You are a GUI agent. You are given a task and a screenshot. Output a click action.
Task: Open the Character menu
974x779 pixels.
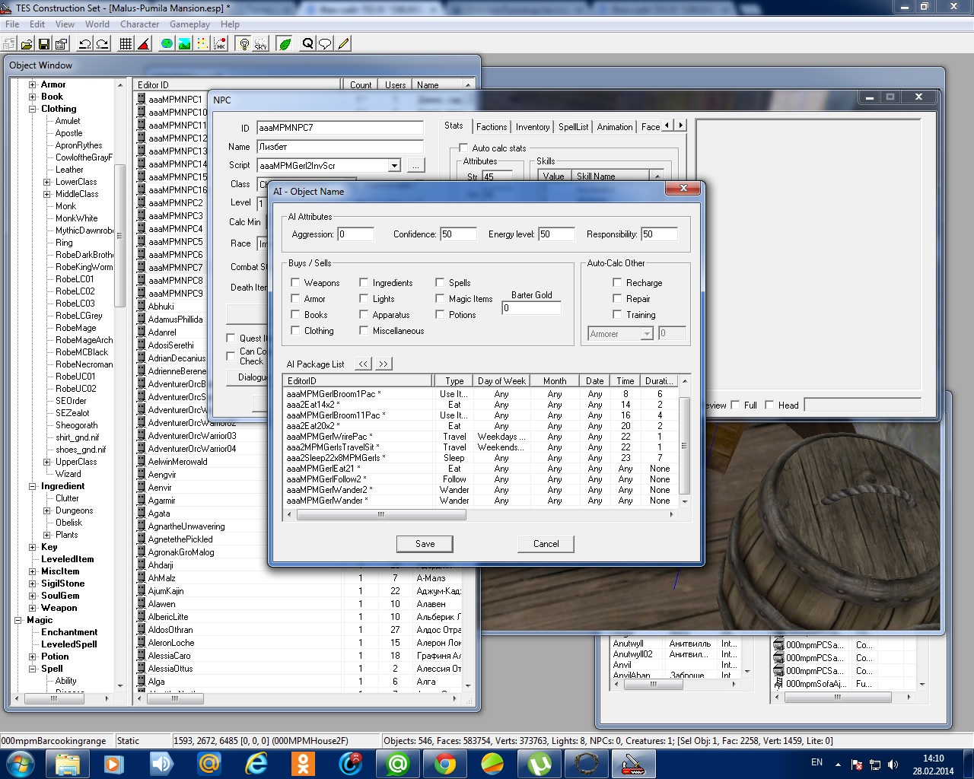[x=140, y=24]
